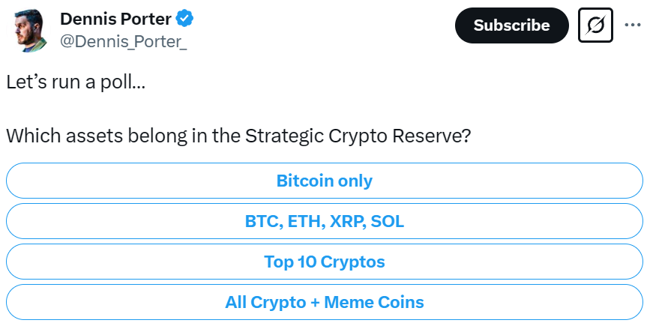Select the poll answer mentioning meme coins
The image size is (650, 332).
coord(324,302)
